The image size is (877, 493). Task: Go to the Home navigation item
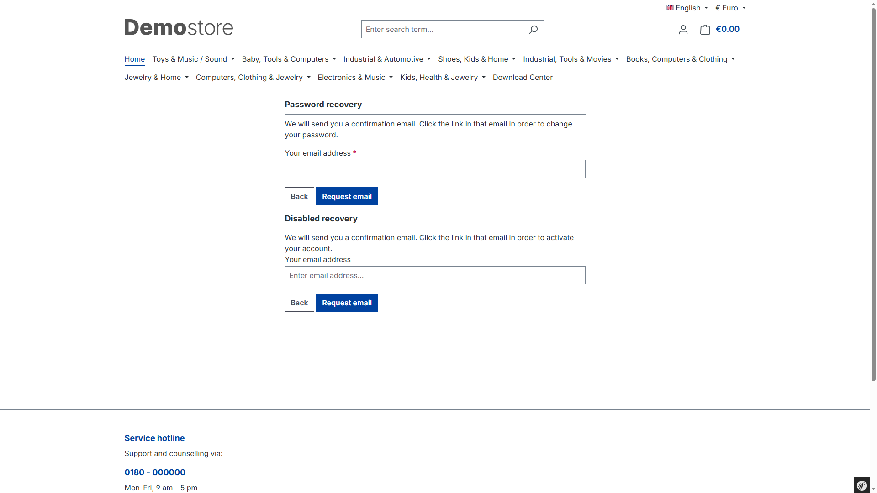click(x=134, y=59)
